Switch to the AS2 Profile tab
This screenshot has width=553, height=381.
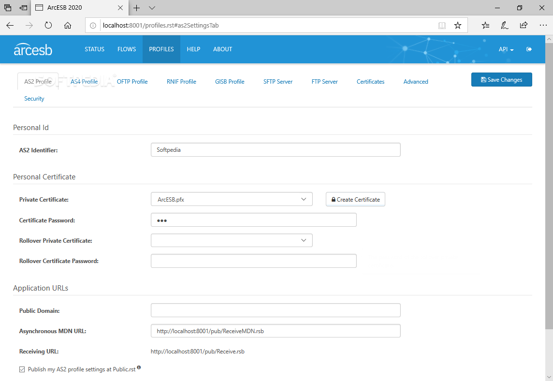tap(38, 82)
